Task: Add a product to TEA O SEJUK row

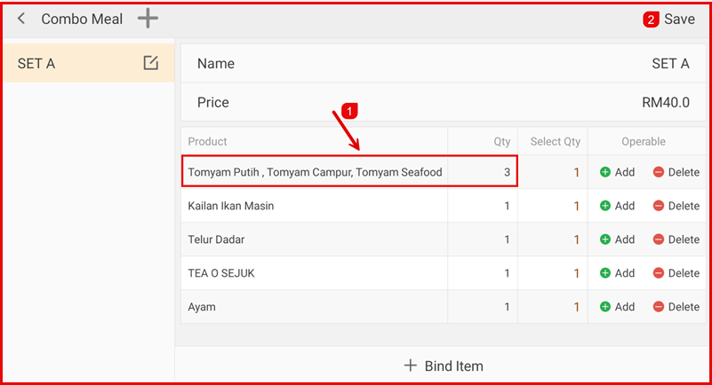Action: pos(617,273)
